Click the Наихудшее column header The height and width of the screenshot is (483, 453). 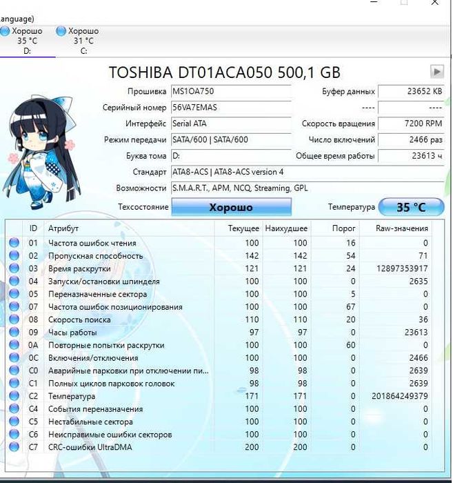[x=286, y=228]
